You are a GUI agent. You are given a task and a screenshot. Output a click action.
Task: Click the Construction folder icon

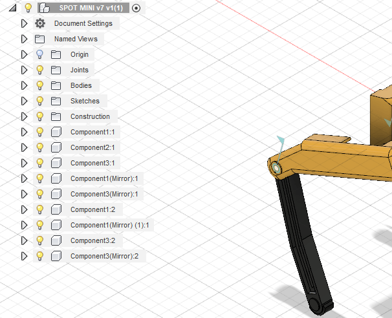coord(56,116)
